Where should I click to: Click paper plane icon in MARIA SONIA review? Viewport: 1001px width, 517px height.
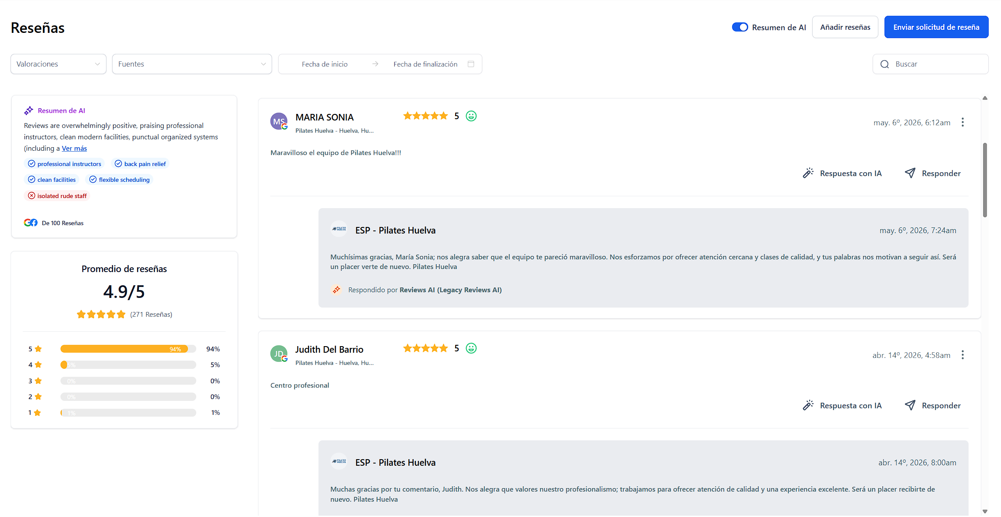pos(910,173)
